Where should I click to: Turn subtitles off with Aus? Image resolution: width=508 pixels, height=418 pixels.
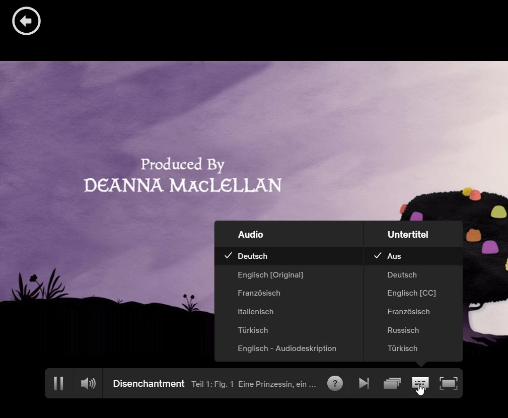click(x=413, y=256)
